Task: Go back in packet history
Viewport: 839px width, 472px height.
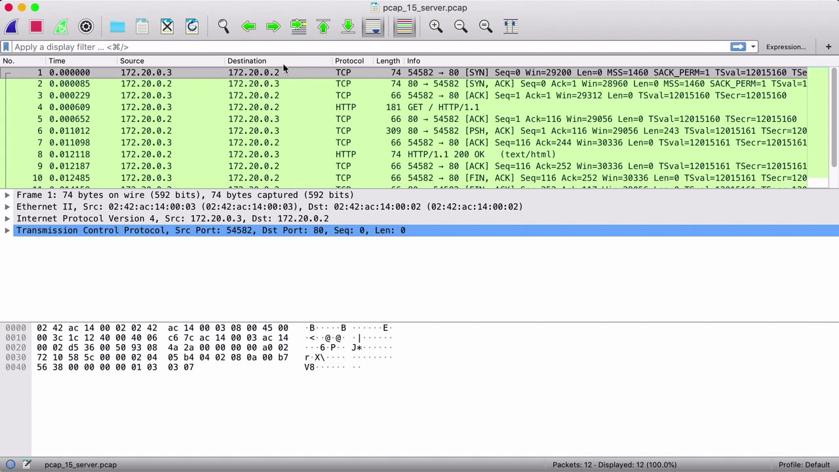Action: click(248, 26)
